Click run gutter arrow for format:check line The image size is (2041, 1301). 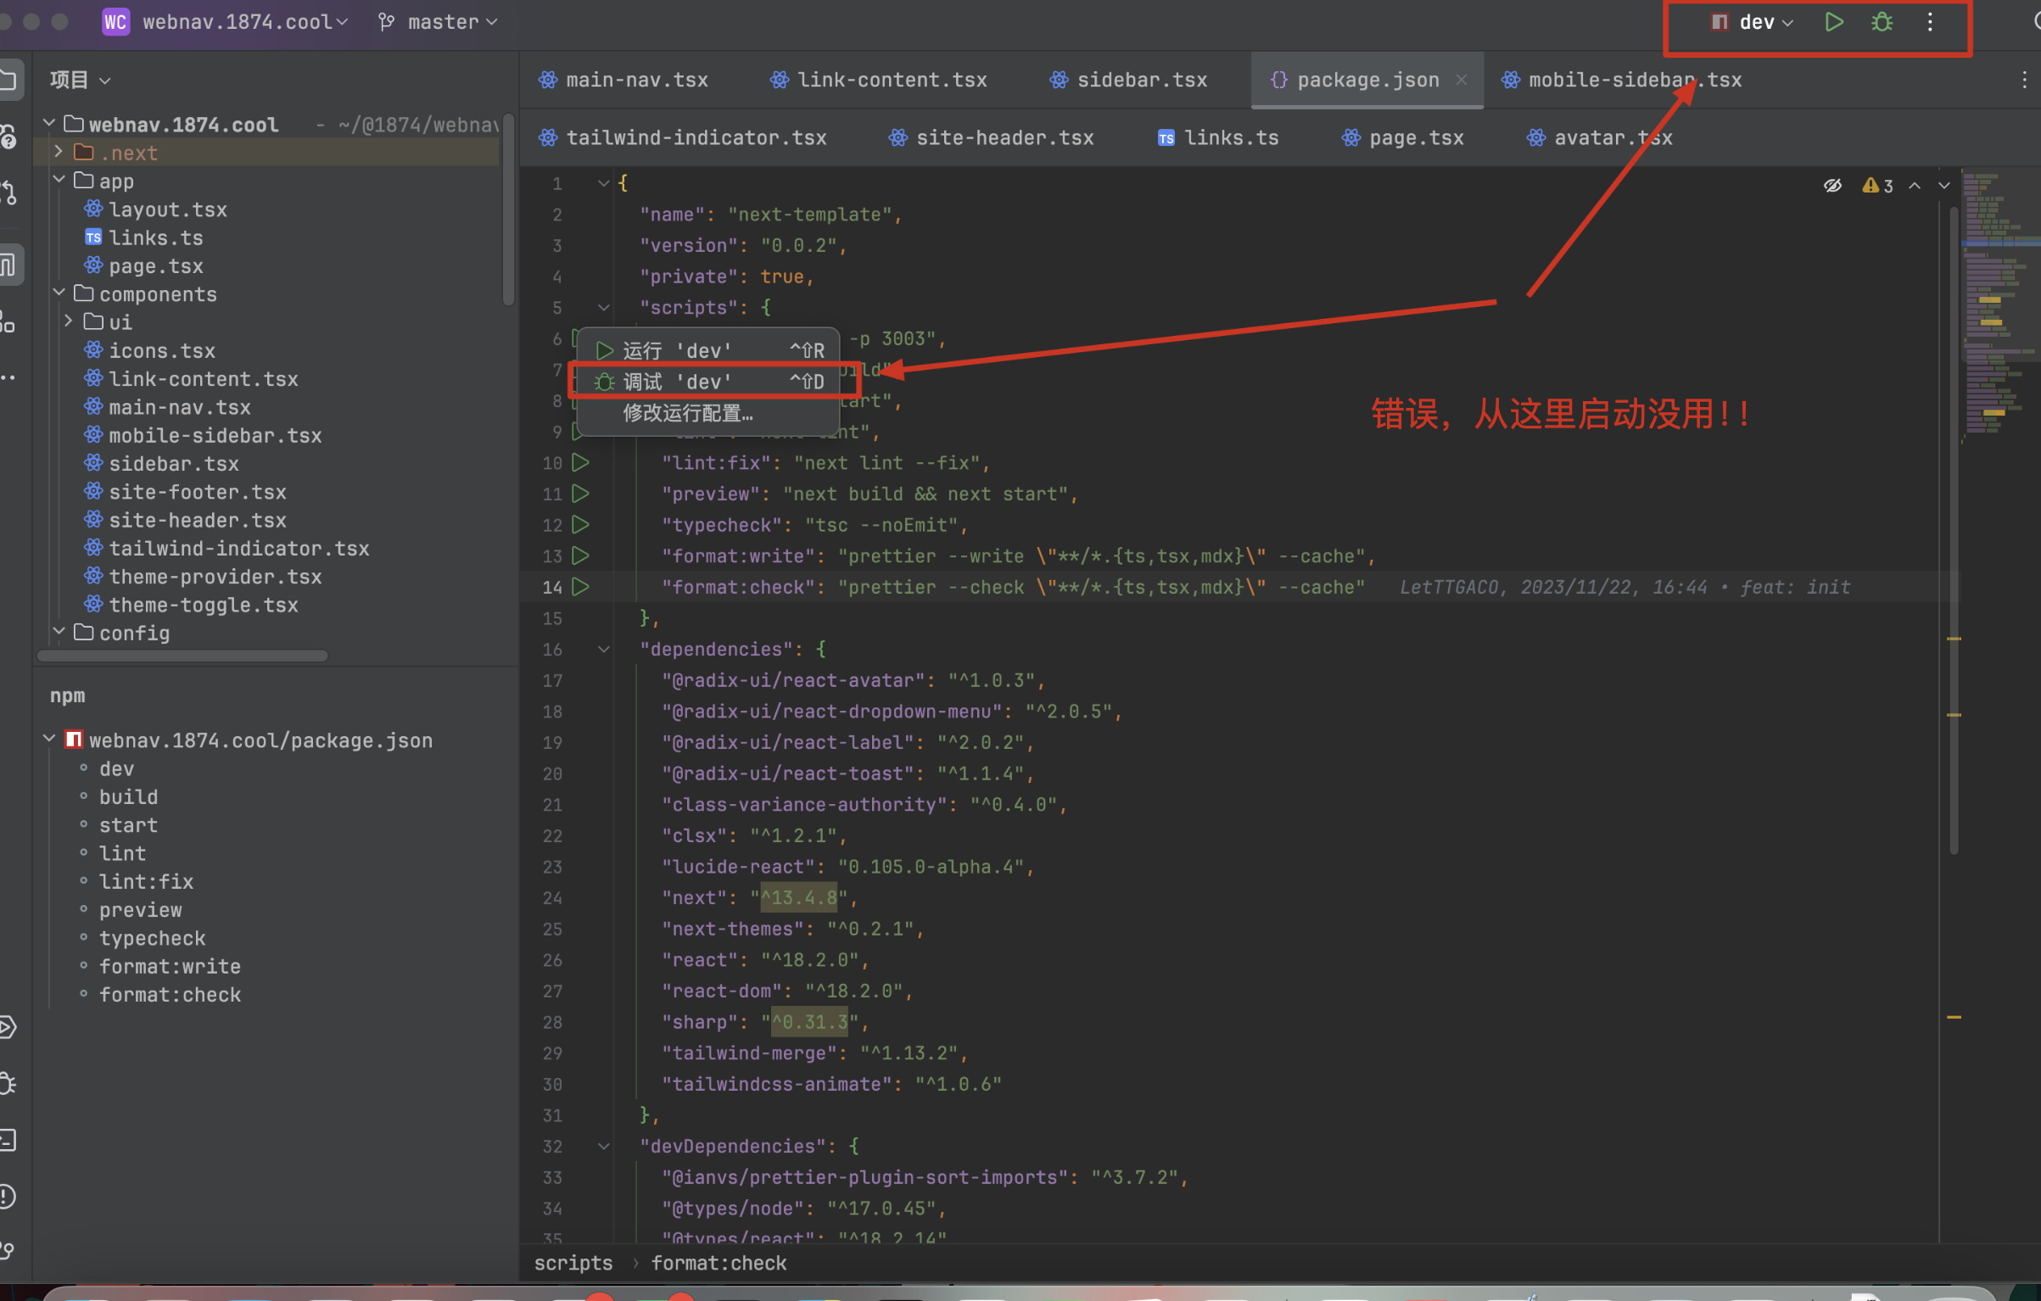tap(580, 587)
